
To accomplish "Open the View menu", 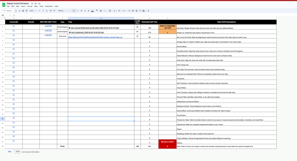I will [18, 6].
